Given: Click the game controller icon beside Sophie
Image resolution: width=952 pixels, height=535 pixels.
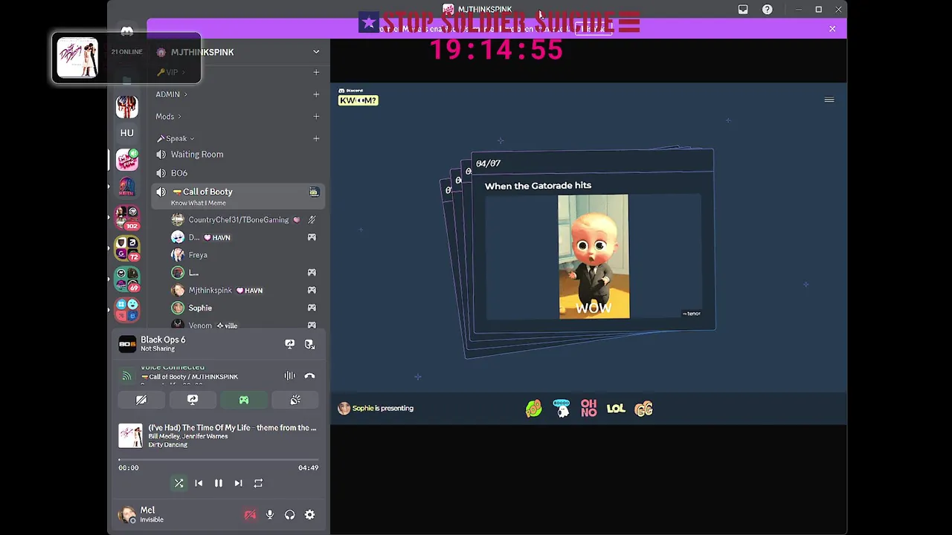Looking at the screenshot, I should pos(312,308).
